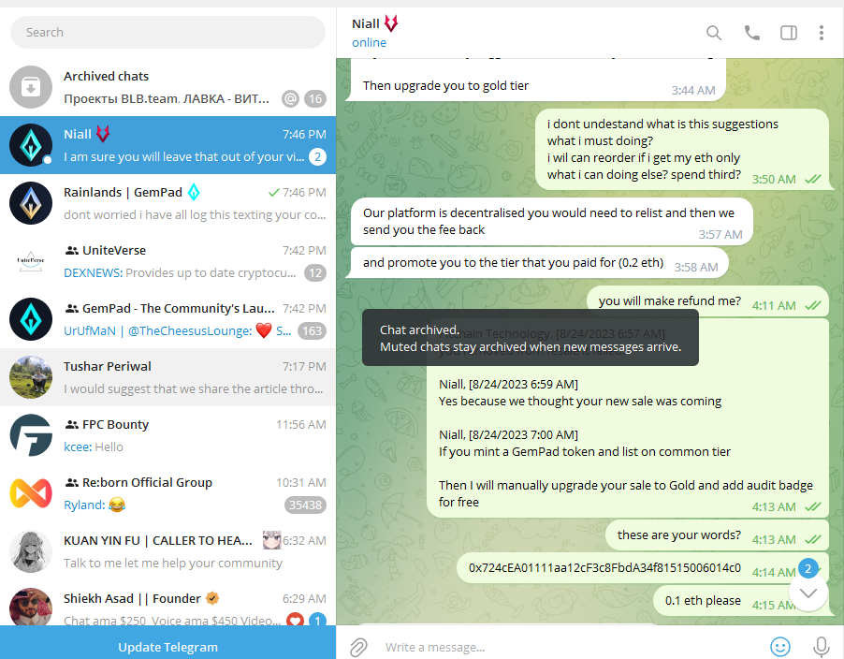The width and height of the screenshot is (844, 659).
Task: Click the GemPad community avatar icon
Action: tap(31, 320)
